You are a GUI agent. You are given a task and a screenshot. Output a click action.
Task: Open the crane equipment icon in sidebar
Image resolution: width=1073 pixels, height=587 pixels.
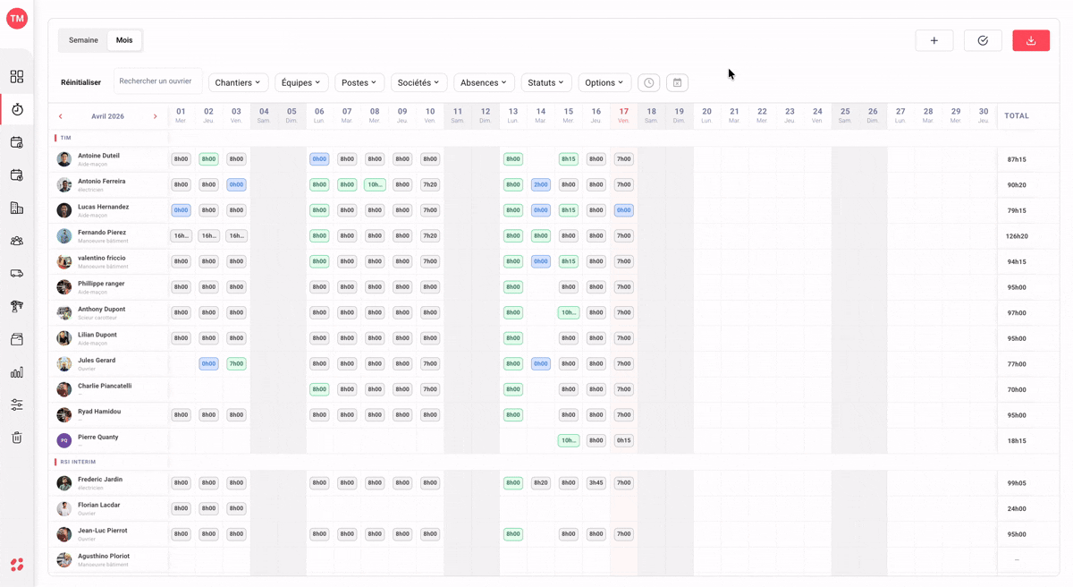point(17,306)
